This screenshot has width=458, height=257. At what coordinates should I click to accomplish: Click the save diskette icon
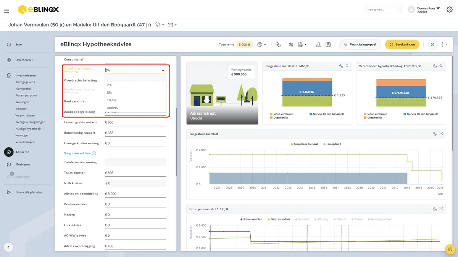[328, 45]
